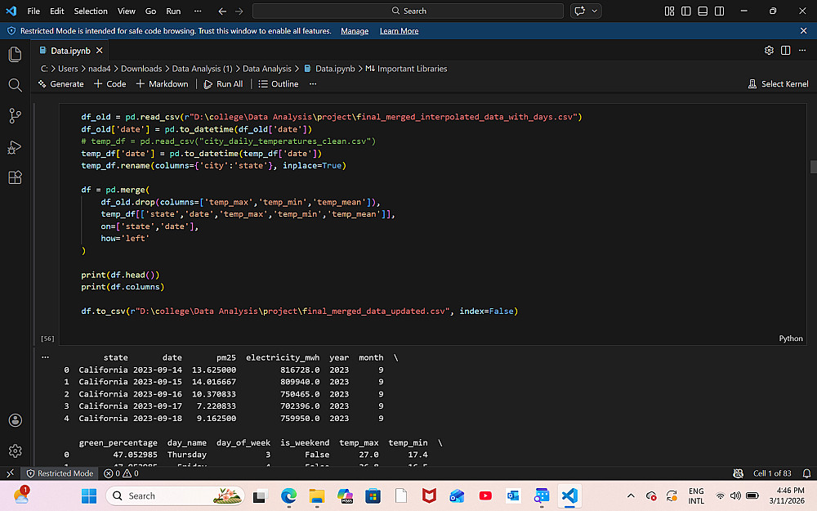Click the notebook settings gear icon
This screenshot has width=817, height=511.
tap(769, 50)
